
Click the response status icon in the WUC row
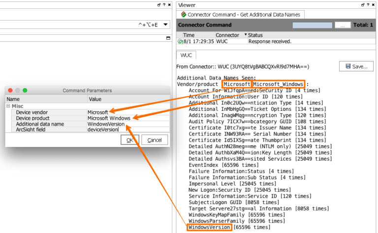(180, 42)
